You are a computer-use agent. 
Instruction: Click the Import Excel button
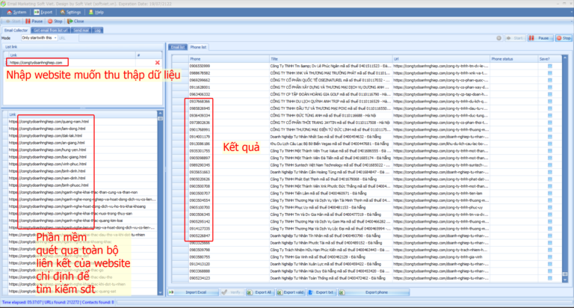point(194,292)
